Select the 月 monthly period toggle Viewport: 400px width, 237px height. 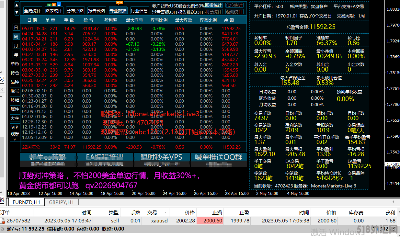point(16,45)
